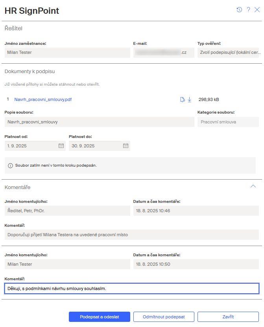Click the Popis souboru field
This screenshot has height=327, width=264.
click(99, 122)
